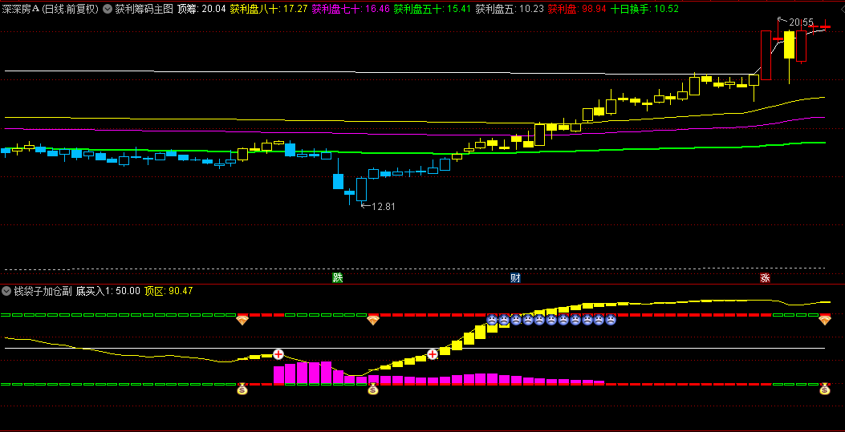Click the 20.55 high price label
The height and width of the screenshot is (432, 845).
coord(802,22)
